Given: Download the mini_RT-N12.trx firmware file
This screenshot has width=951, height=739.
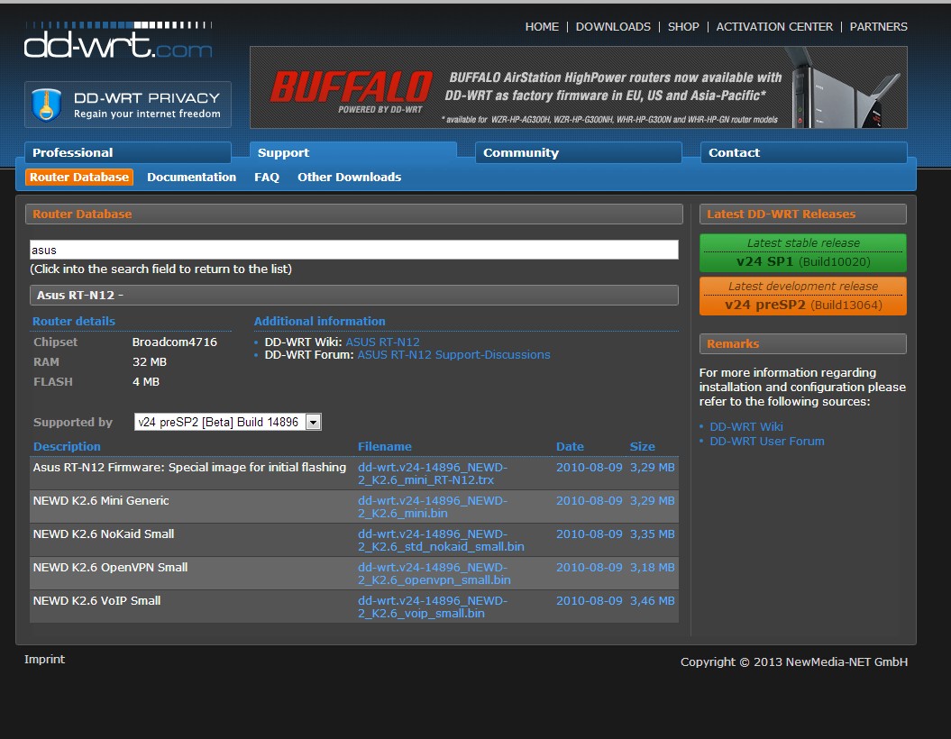Looking at the screenshot, I should (x=432, y=473).
